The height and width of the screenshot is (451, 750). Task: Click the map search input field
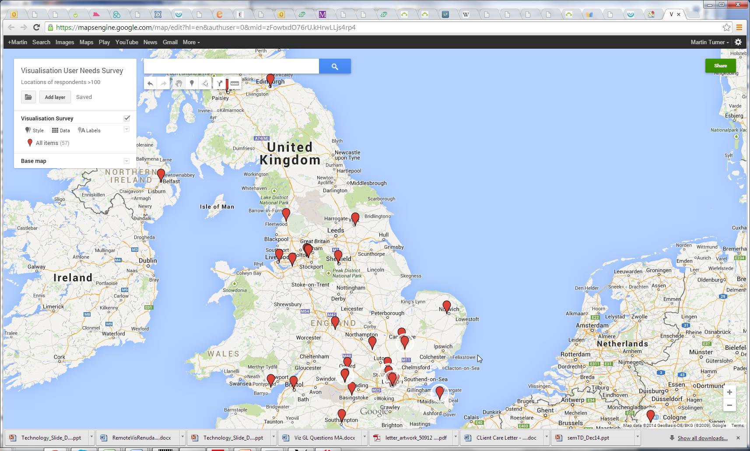point(231,67)
